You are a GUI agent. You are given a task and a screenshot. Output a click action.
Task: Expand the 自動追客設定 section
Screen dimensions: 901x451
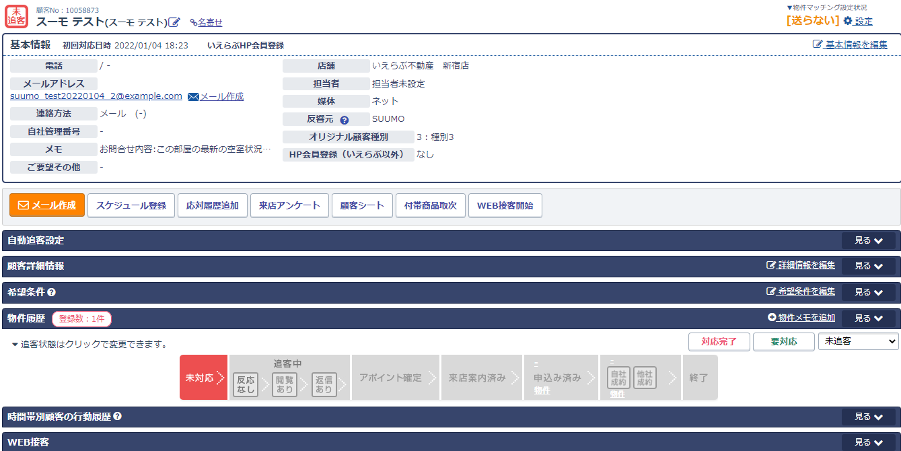tap(868, 241)
